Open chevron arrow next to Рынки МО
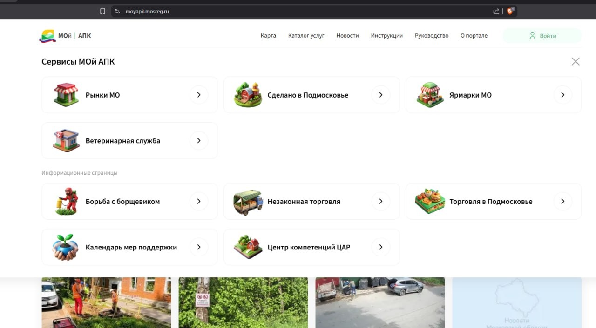596x328 pixels. [x=199, y=95]
